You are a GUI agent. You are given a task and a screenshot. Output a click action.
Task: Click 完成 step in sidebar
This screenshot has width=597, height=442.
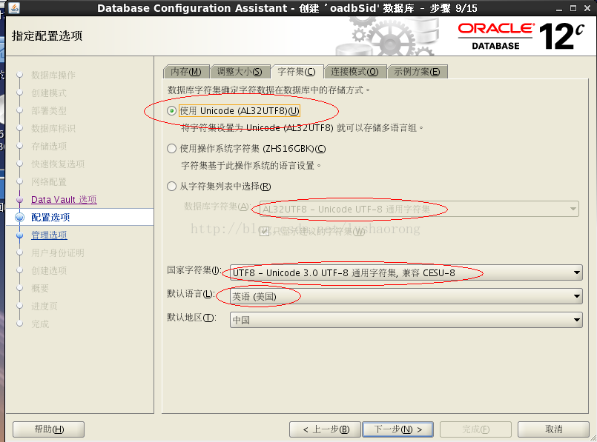[40, 324]
